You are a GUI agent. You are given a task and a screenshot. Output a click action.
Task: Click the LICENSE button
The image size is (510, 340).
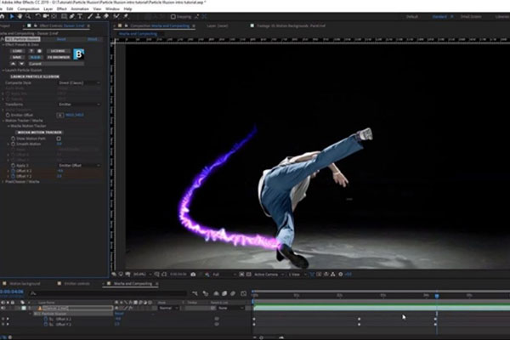[x=58, y=51]
